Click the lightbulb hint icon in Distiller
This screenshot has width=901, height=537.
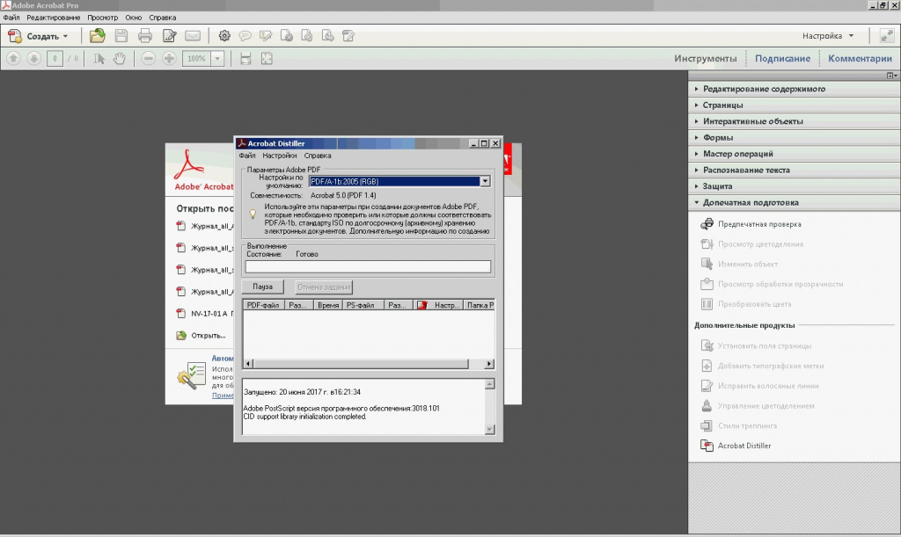coord(253,214)
